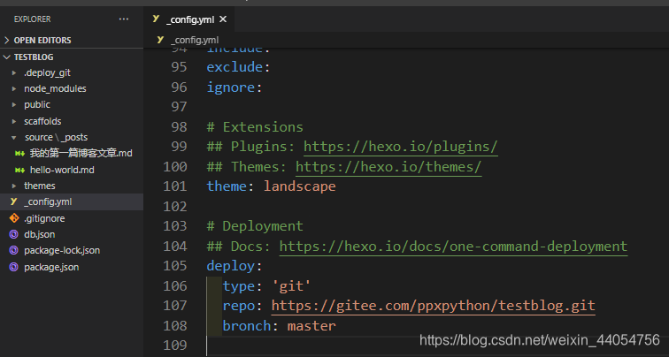This screenshot has width=669, height=357.
Task: Click the 'ignore' key on line 96
Action: click(x=230, y=87)
